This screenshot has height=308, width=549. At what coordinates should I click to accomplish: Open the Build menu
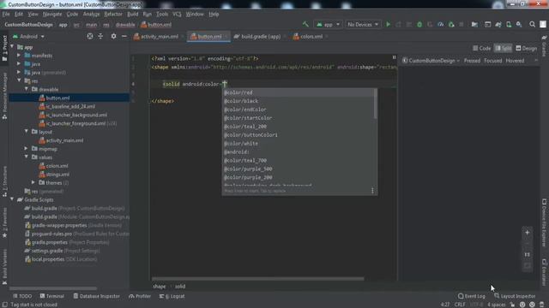click(132, 14)
